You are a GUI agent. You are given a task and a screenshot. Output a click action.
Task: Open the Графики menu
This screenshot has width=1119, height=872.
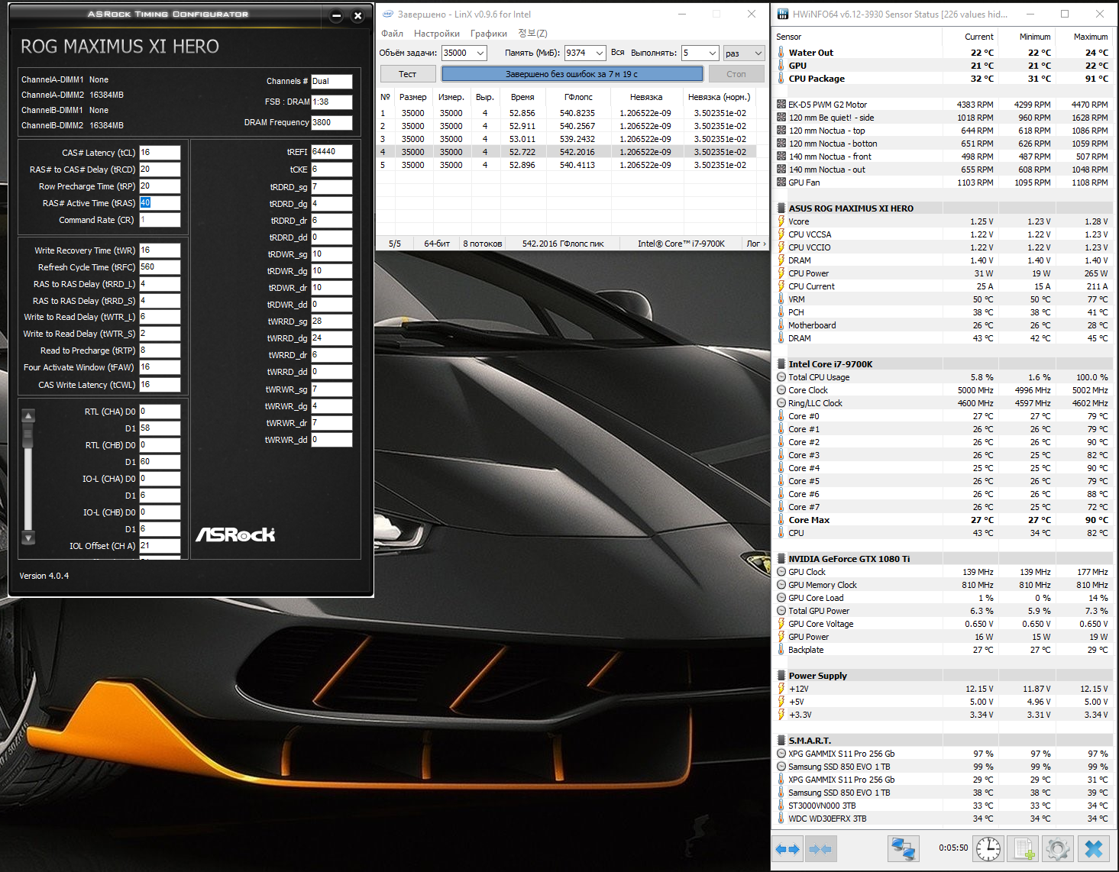tap(488, 34)
